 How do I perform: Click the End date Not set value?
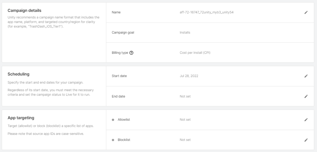click(185, 96)
